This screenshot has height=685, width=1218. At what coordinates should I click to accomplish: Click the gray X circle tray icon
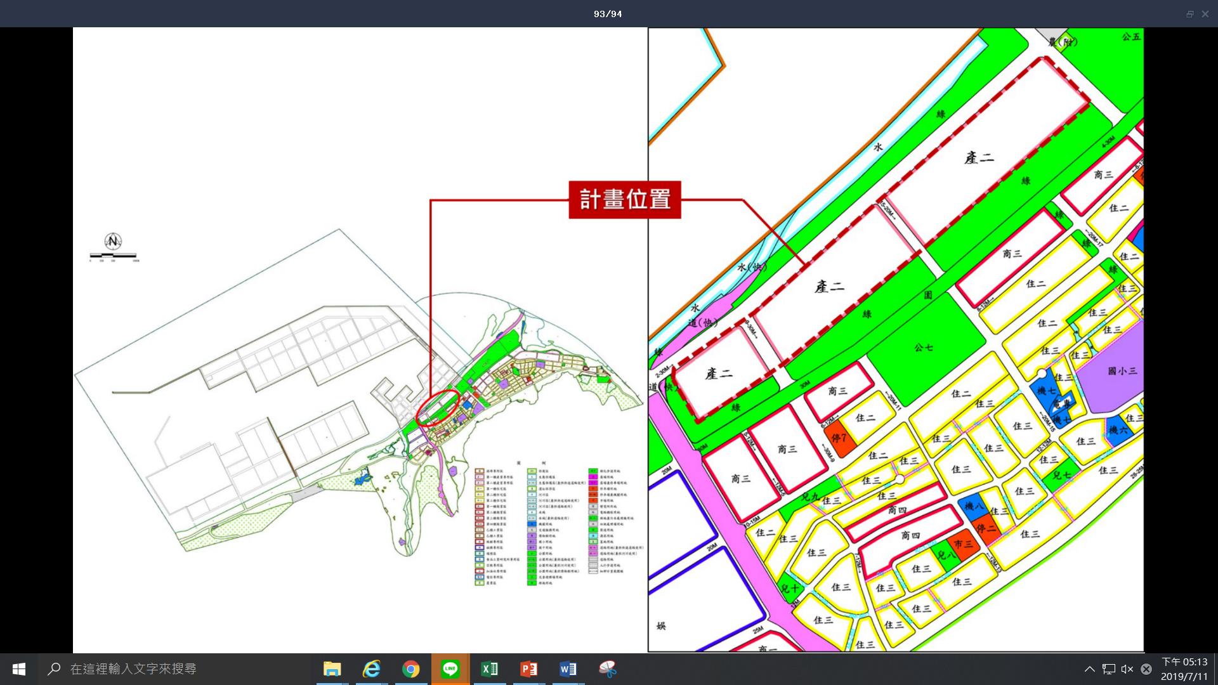tap(1146, 669)
